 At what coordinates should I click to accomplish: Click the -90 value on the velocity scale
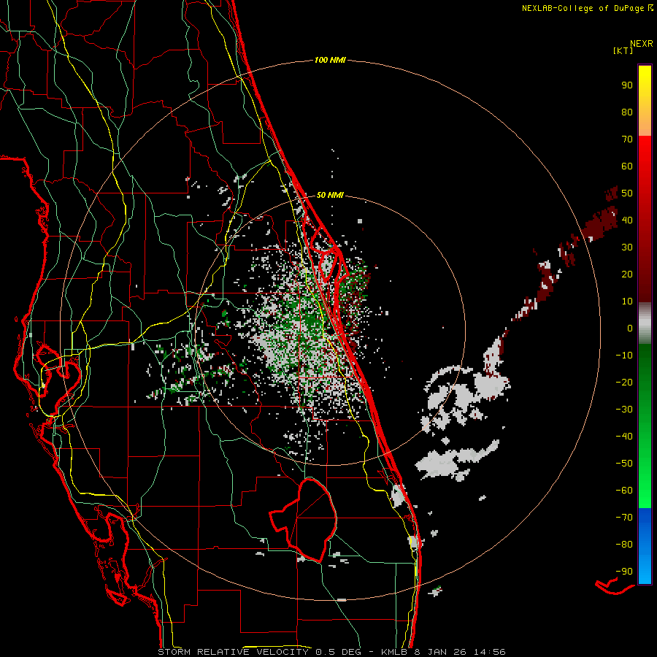624,572
